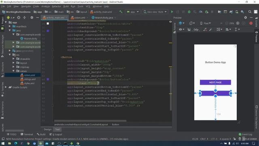Open the Profile app gauge icon
This screenshot has height=146, width=259.
coord(201,12)
